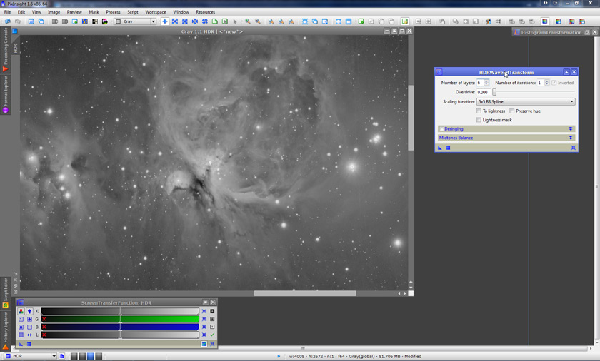Toggle the Preserve hue checkbox
Viewport: 600px width, 361px height.
pos(512,111)
